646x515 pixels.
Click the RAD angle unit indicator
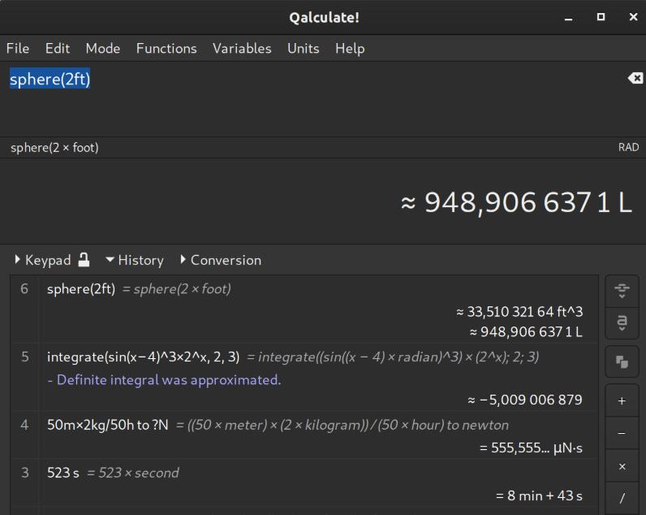point(628,147)
